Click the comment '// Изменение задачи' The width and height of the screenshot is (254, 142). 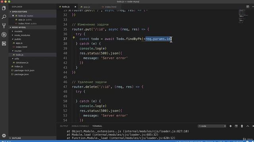coord(90,24)
